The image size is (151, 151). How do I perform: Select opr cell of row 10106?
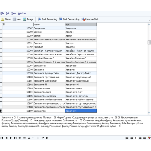(81, 100)
